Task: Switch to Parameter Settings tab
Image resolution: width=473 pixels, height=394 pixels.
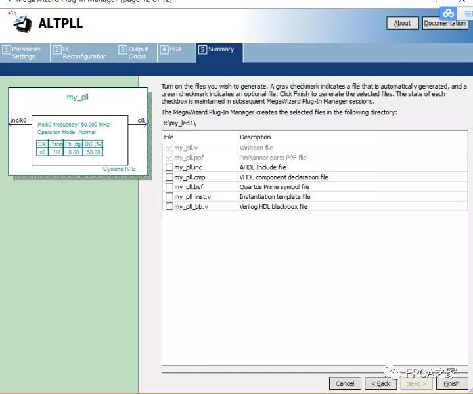Action: click(x=26, y=53)
